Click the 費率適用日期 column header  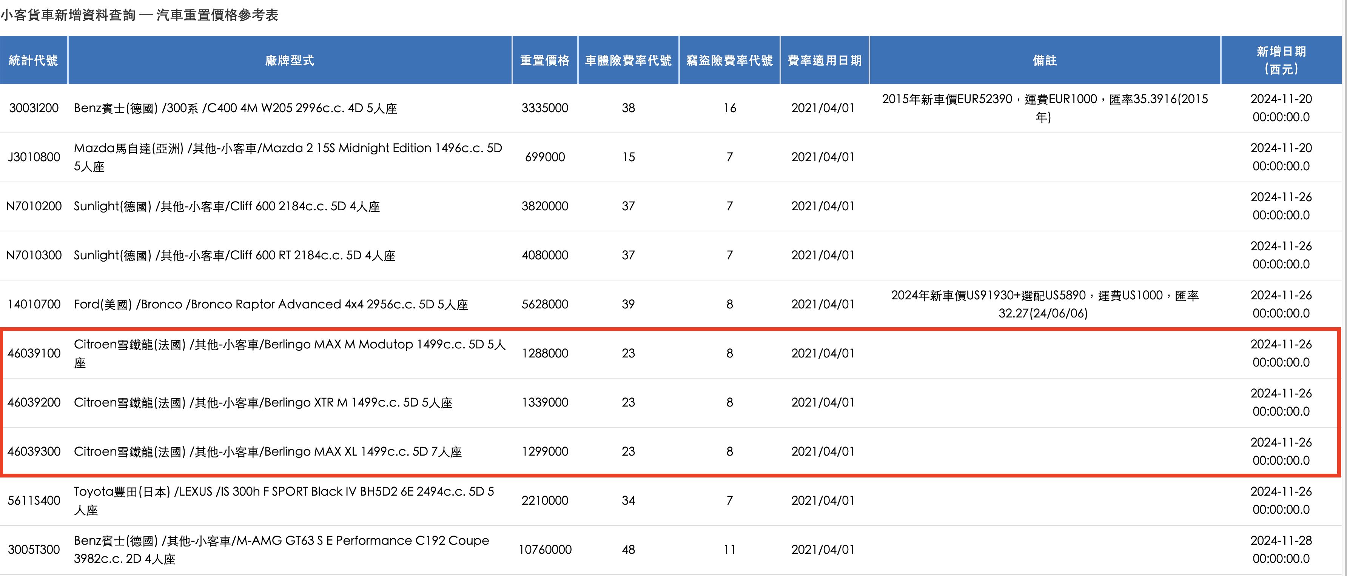pyautogui.click(x=825, y=60)
